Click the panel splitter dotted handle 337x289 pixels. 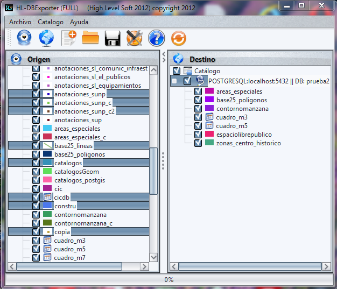[x=163, y=161]
